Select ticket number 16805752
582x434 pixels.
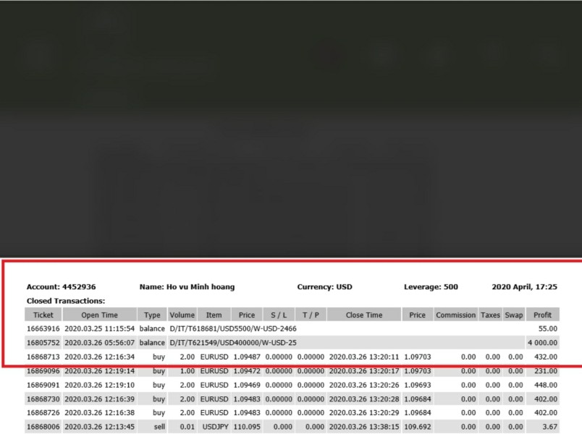pos(43,343)
